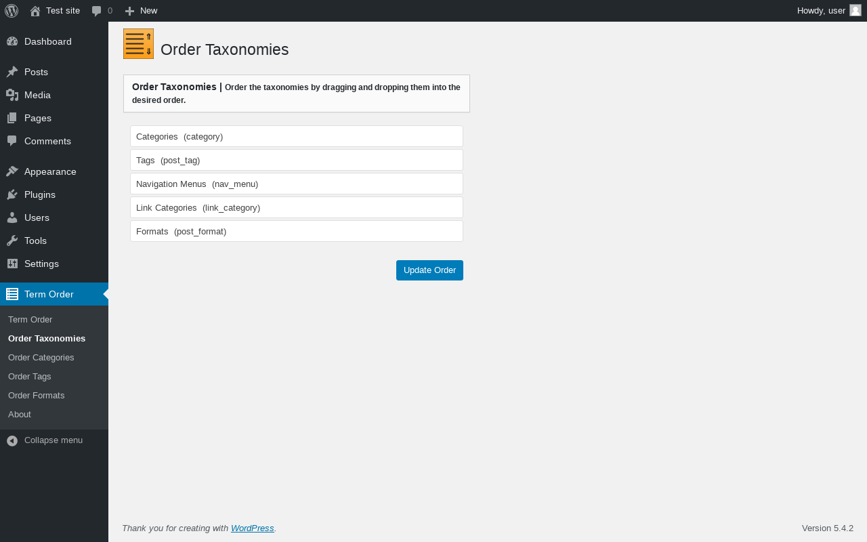The height and width of the screenshot is (542, 867).
Task: Click the plus icon next to New
Action: [129, 11]
